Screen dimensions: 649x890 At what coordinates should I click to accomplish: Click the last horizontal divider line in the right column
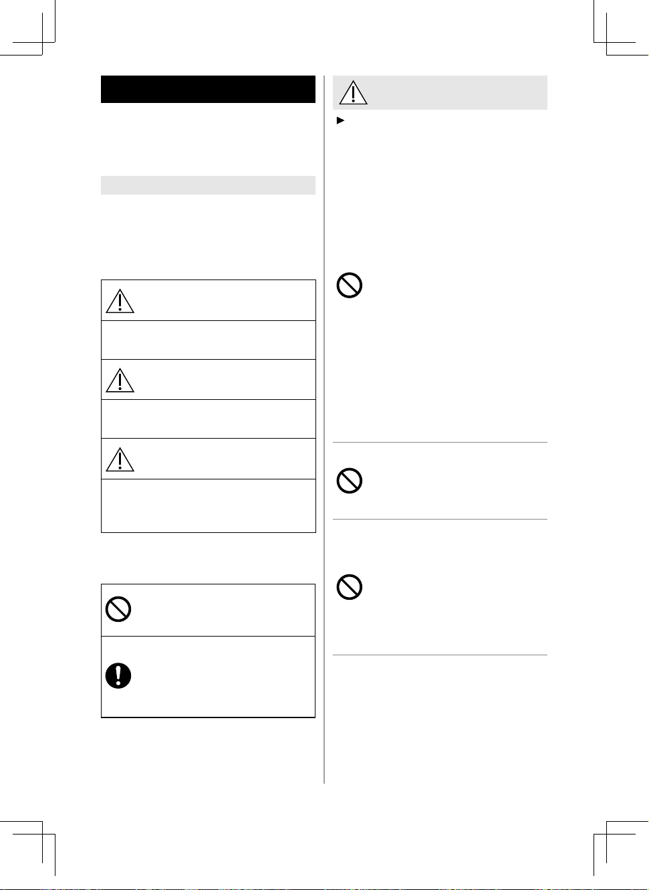click(440, 655)
